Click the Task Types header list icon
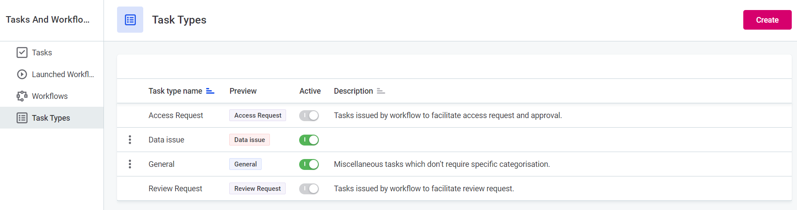This screenshot has width=797, height=210. (130, 20)
